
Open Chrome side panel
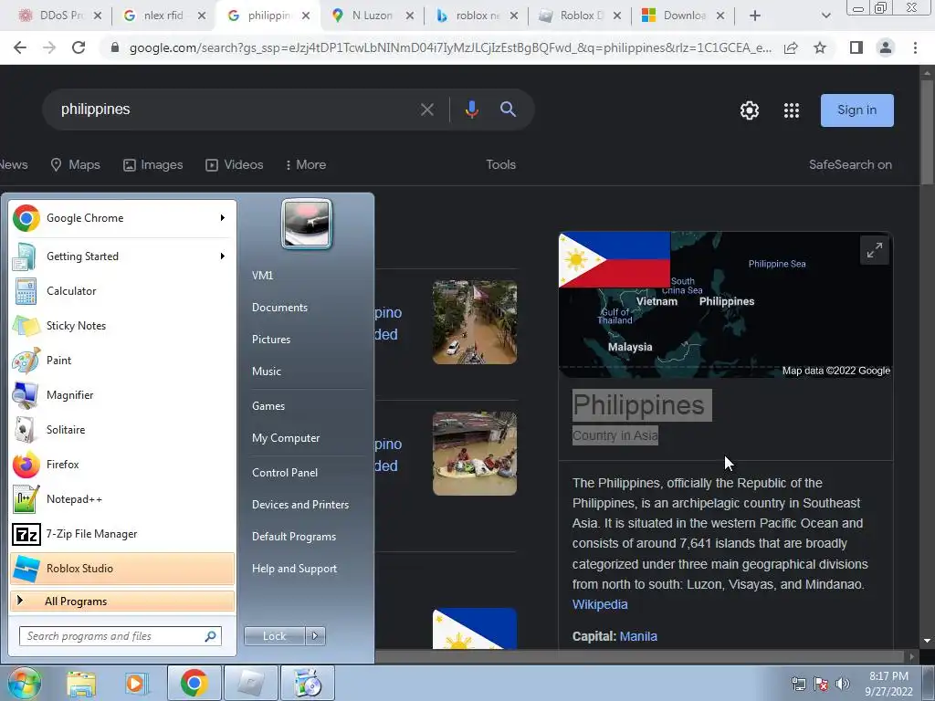856,47
